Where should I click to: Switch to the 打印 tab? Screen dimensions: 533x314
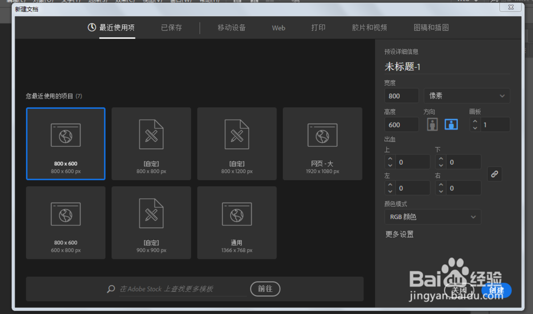tap(318, 29)
